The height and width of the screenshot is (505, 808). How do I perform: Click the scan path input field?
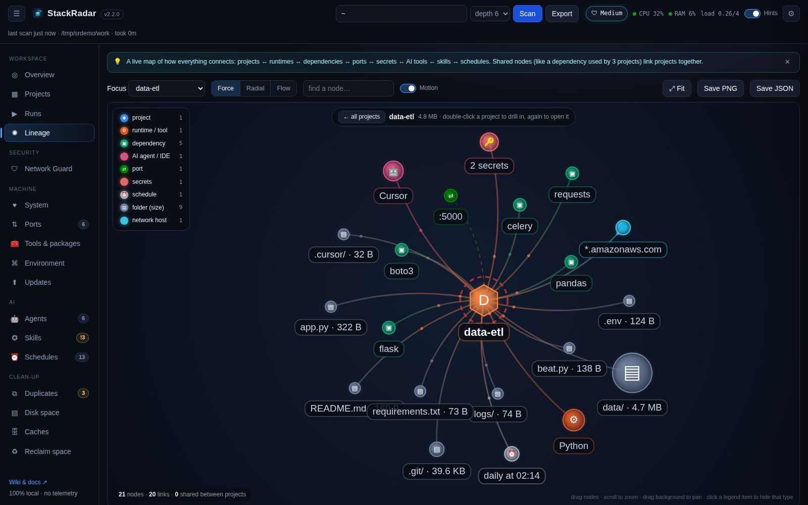401,14
